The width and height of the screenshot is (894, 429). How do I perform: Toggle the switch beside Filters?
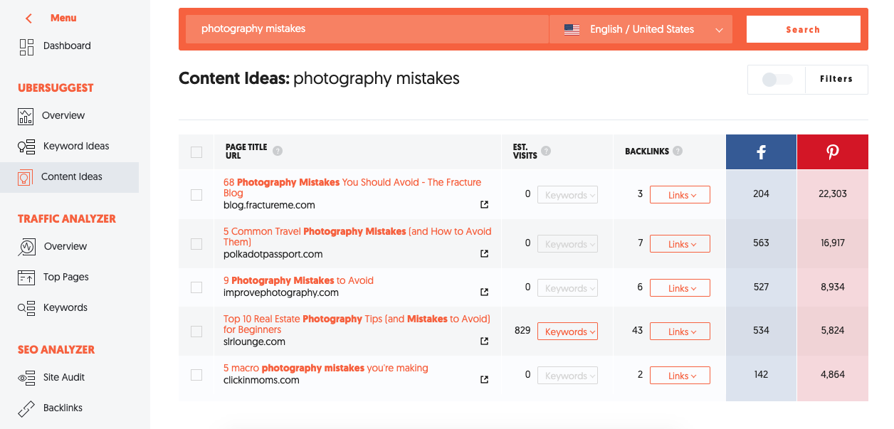pyautogui.click(x=777, y=80)
